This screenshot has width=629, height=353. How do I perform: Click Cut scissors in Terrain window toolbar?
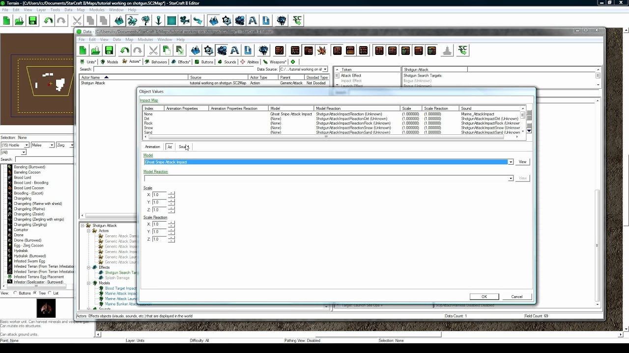point(77,21)
